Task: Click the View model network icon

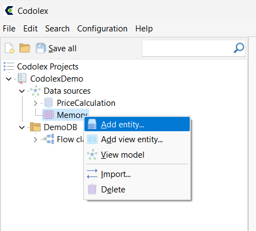Action: [x=92, y=154]
